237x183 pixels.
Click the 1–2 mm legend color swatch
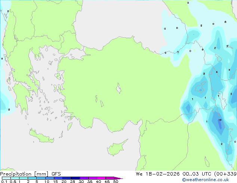[x=24, y=178]
